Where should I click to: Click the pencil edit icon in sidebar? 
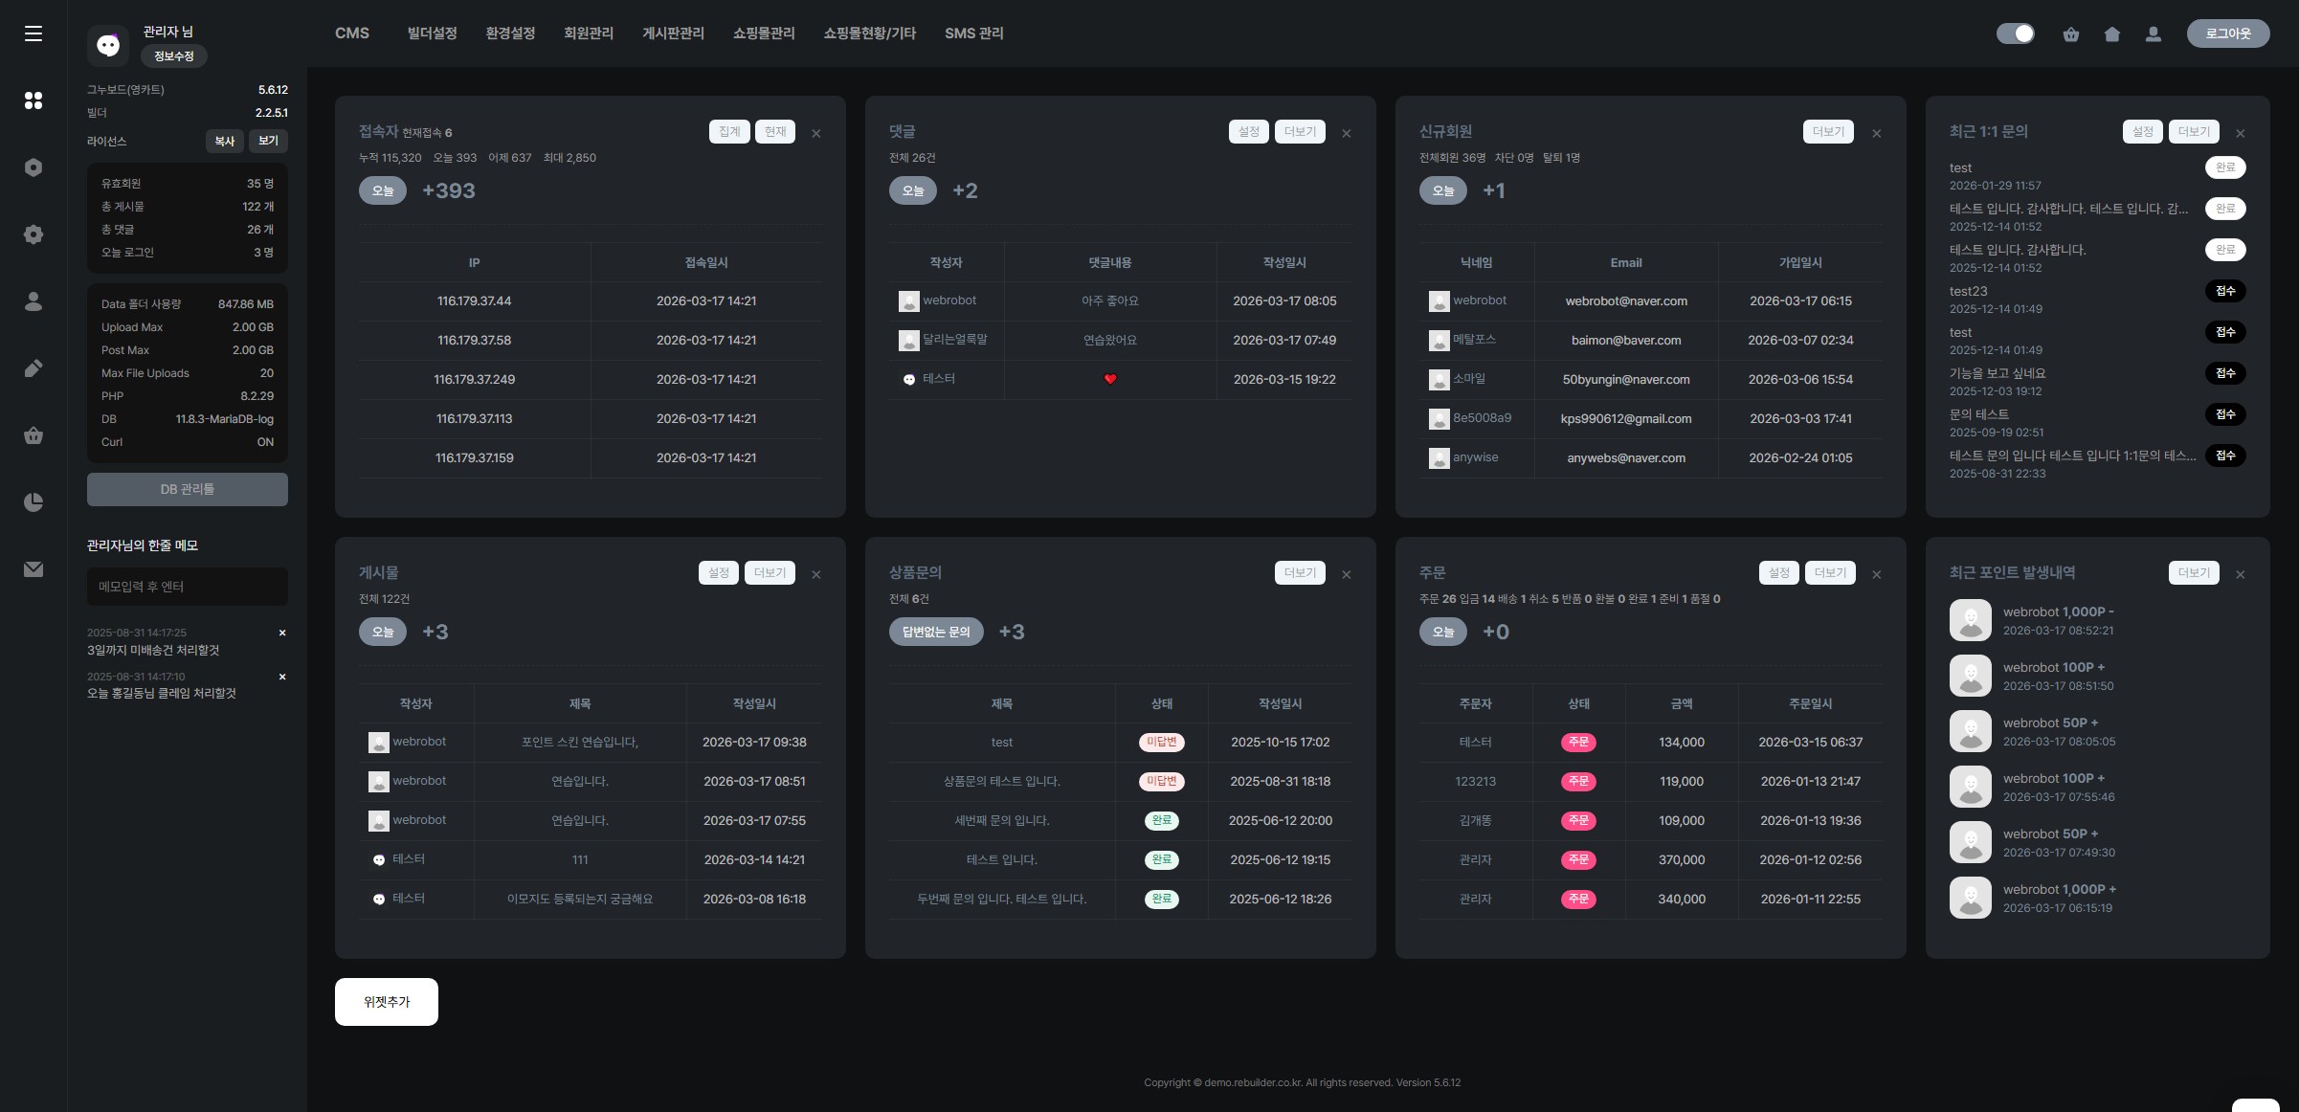click(x=33, y=368)
